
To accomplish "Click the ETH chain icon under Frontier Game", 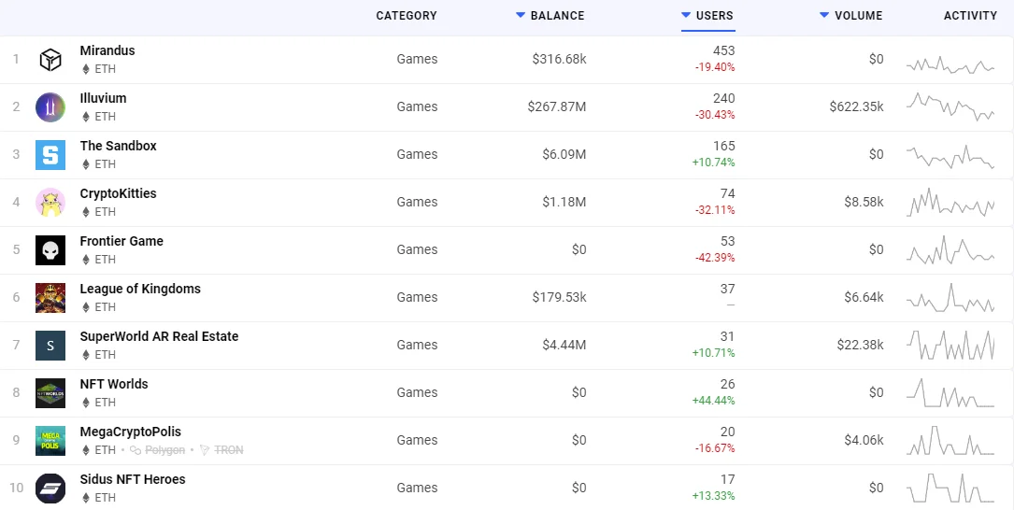I will 85,259.
